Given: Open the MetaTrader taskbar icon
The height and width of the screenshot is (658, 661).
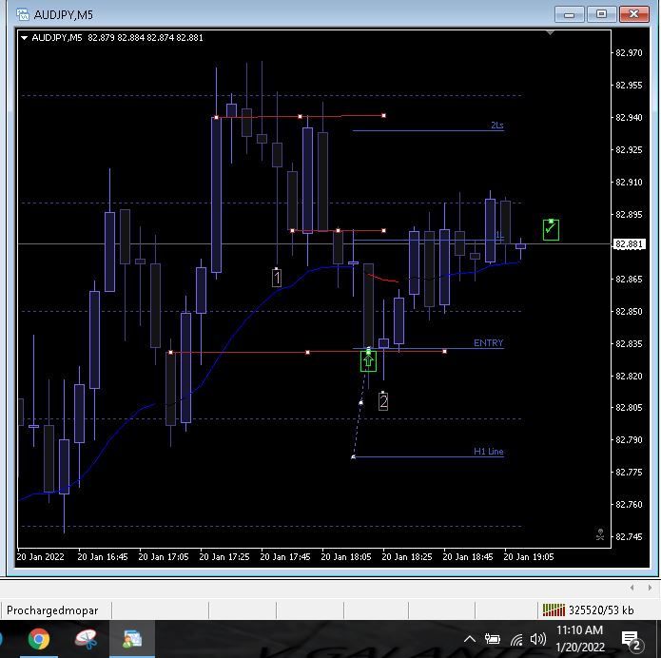Looking at the screenshot, I should 132,639.
